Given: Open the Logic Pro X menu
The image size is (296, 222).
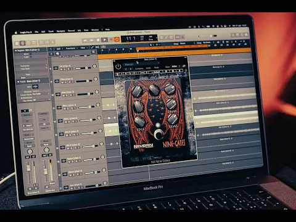Looking at the screenshot, I should tap(26, 32).
